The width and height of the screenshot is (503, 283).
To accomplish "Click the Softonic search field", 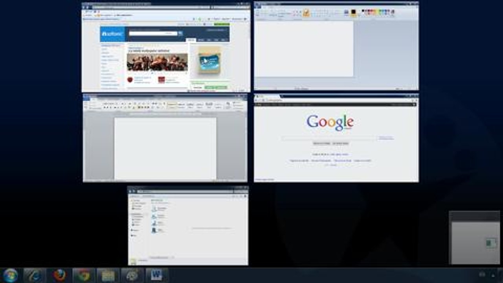I will (x=153, y=33).
